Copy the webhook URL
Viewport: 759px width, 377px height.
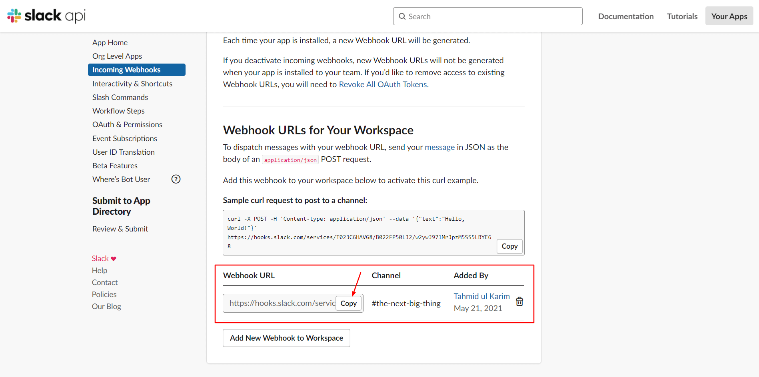[x=348, y=303]
